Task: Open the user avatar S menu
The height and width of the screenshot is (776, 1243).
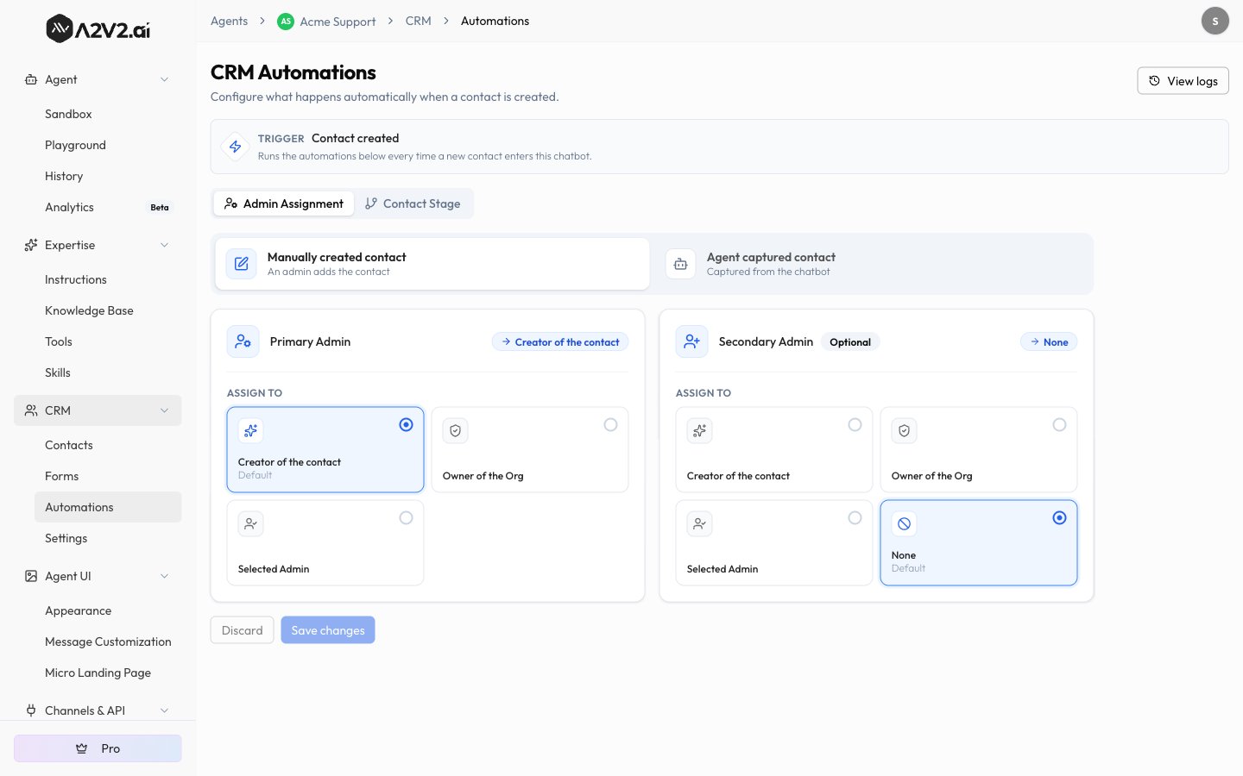Action: (x=1215, y=21)
